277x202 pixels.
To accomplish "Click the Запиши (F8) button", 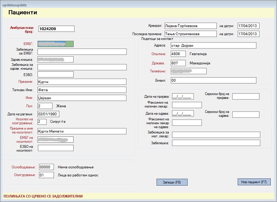I will coord(172,182).
